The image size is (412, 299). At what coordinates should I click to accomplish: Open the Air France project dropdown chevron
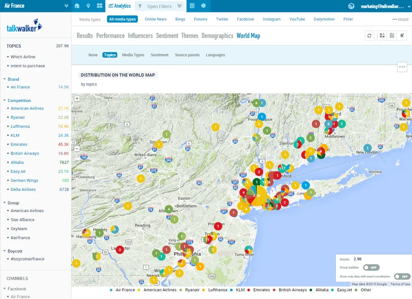pyautogui.click(x=66, y=6)
